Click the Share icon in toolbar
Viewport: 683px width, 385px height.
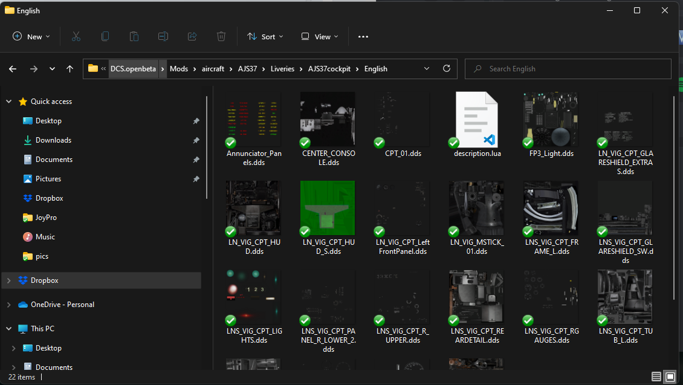(192, 37)
